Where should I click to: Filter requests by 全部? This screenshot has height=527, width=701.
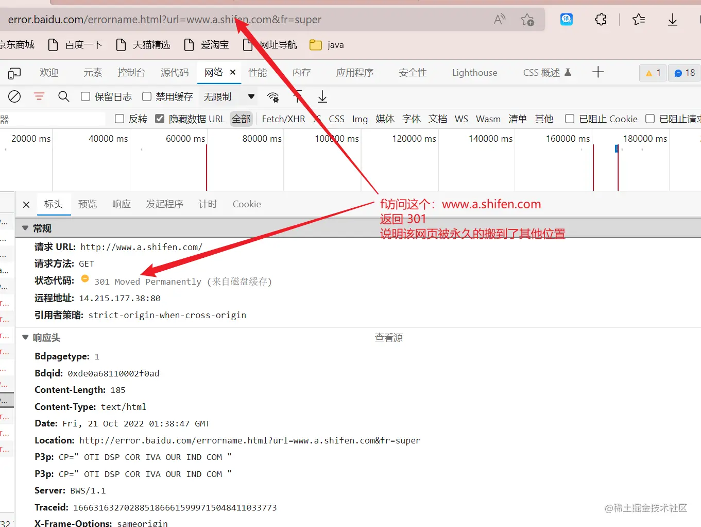[241, 119]
